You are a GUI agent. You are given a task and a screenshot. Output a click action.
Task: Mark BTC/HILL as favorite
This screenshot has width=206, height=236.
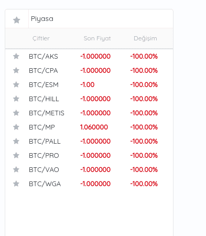[16, 99]
